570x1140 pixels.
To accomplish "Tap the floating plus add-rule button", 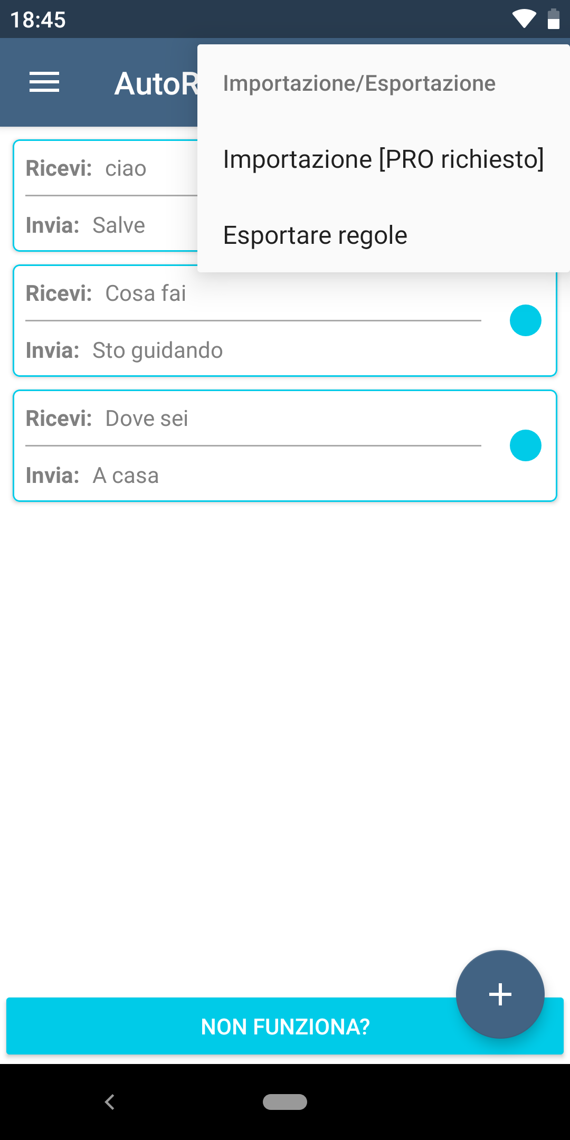I will tap(500, 994).
